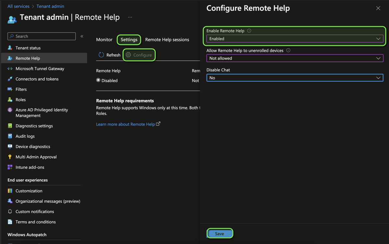This screenshot has width=389, height=244.
Task: Open the Disable Chat dropdown
Action: (x=294, y=78)
